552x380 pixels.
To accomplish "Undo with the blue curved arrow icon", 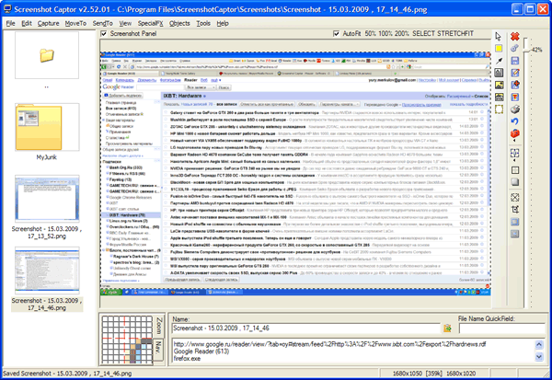I will (514, 121).
